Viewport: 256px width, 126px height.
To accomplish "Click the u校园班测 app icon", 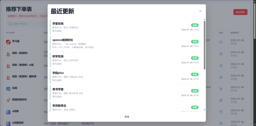I will click(8, 123).
